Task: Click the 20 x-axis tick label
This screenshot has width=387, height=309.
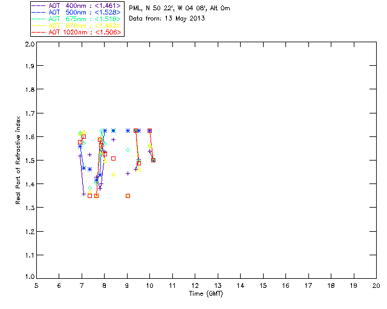Action: (x=376, y=285)
